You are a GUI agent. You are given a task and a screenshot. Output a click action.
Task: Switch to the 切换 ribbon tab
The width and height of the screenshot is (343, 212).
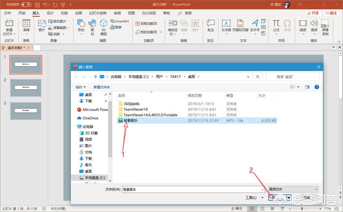64,13
